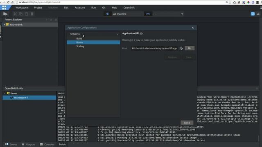Click the kitchensink project folder icon
The width and height of the screenshot is (262, 147).
click(8, 24)
